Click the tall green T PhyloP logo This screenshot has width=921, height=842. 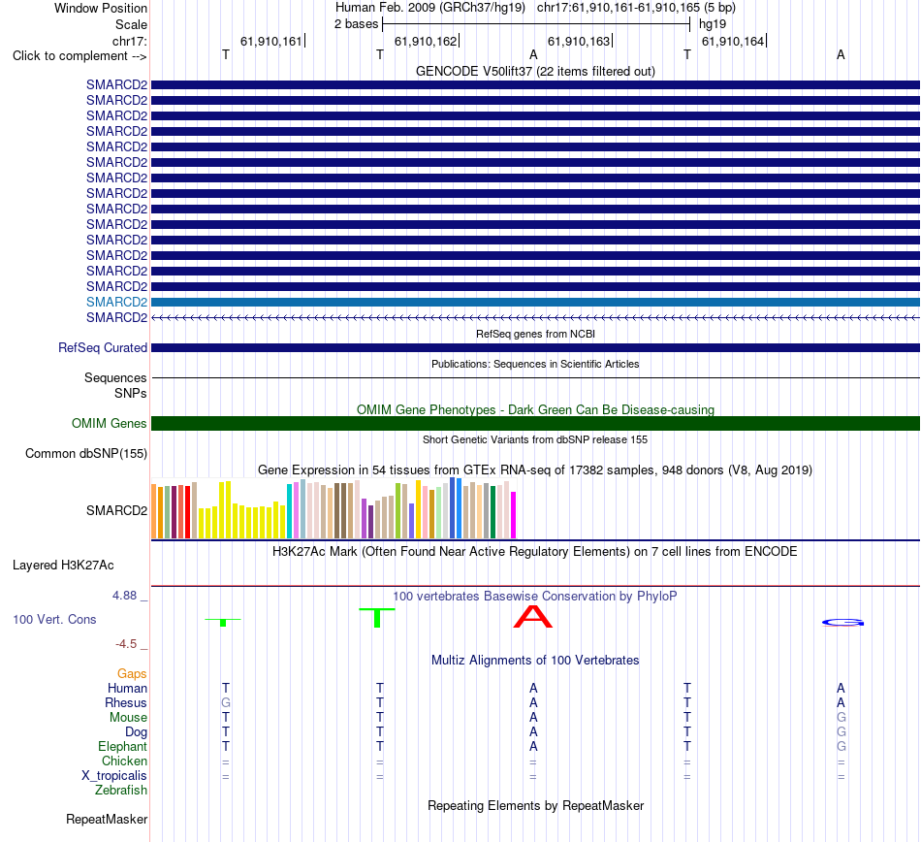pos(376,618)
